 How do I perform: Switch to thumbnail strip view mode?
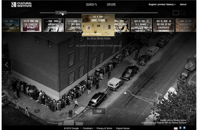(x=176, y=13)
